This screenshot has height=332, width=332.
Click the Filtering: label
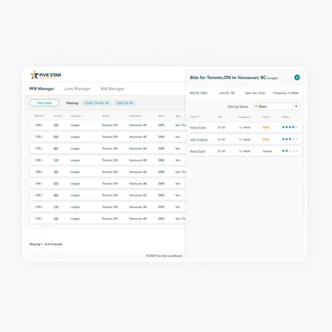[x=72, y=103]
